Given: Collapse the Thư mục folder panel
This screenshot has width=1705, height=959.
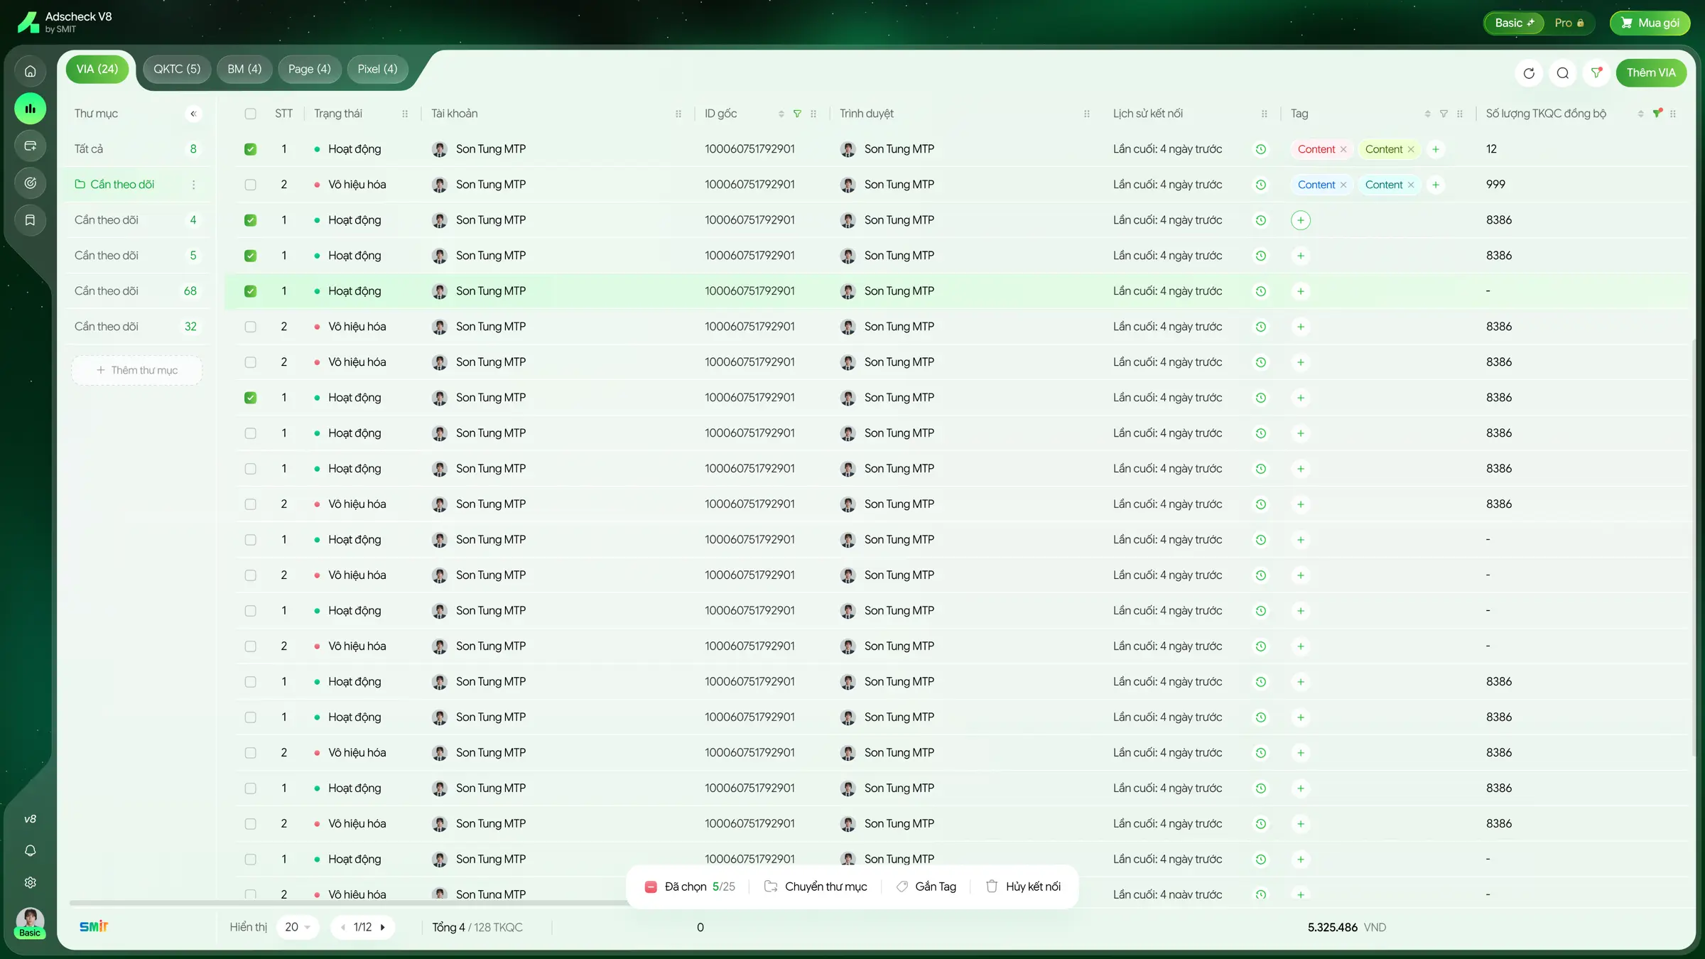Looking at the screenshot, I should [193, 114].
